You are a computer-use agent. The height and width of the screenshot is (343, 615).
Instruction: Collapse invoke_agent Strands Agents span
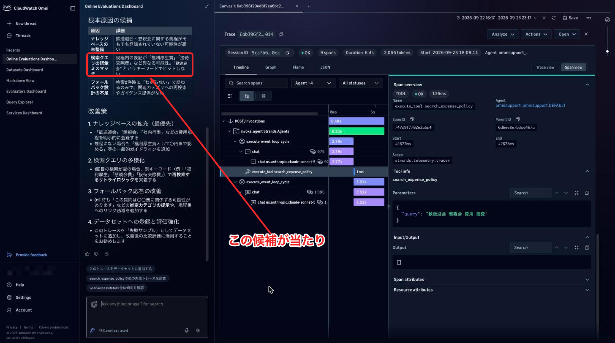(230, 131)
